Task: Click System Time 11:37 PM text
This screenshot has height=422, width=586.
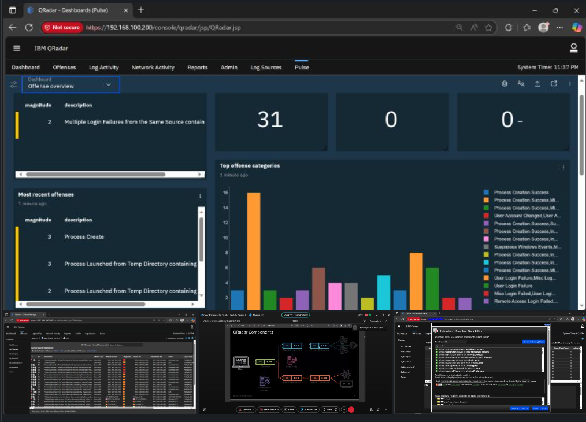Action: click(x=547, y=67)
